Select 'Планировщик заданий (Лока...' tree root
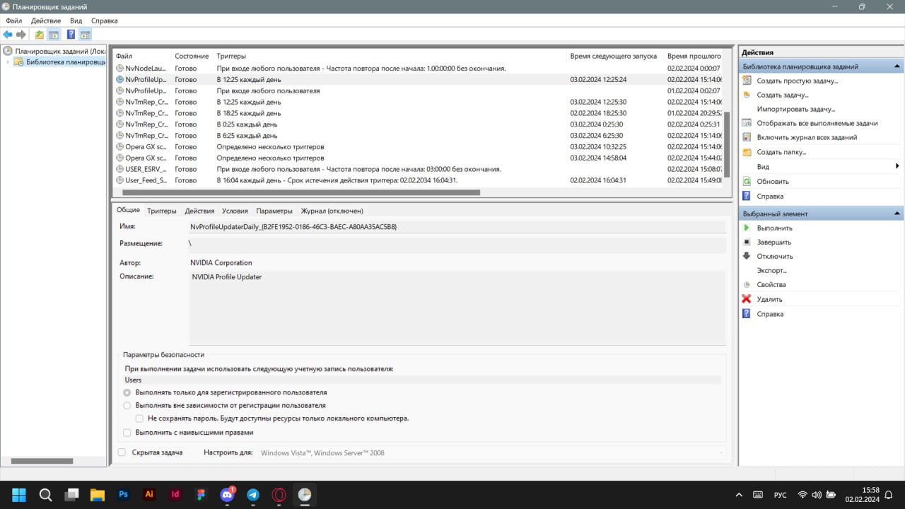Viewport: 905px width, 509px height. point(54,51)
